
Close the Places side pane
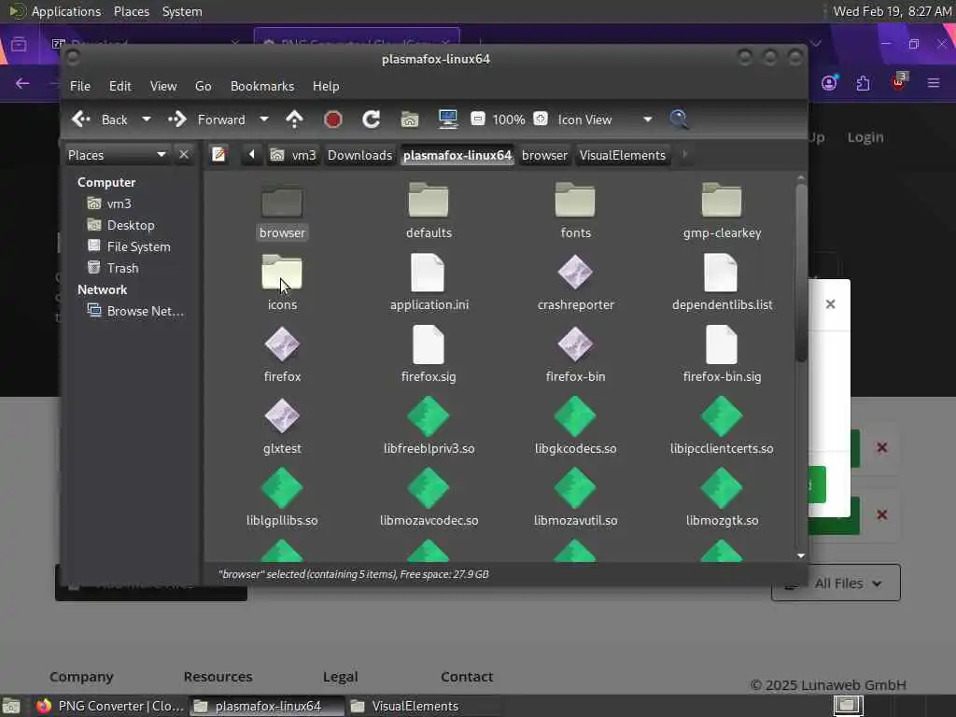coord(184,155)
